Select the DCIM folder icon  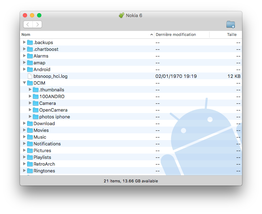click(30, 83)
